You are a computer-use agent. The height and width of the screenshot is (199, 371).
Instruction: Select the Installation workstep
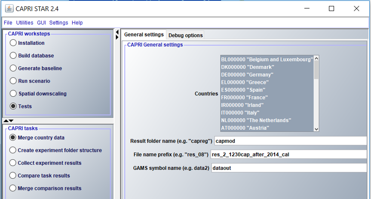[13, 43]
